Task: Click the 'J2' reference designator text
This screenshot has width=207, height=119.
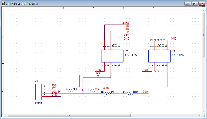Action: pyautogui.click(x=126, y=51)
